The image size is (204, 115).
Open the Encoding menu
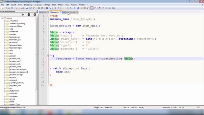point(28,5)
